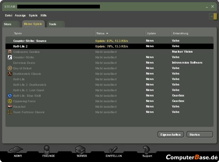Click the Day of Defeat star icon
This screenshot has height=162, width=219.
coord(10,68)
